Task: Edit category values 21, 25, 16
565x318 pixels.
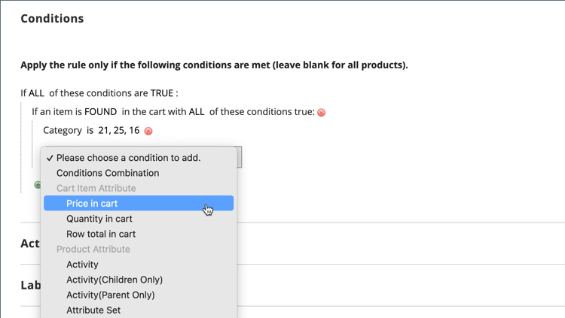Action: coord(119,130)
